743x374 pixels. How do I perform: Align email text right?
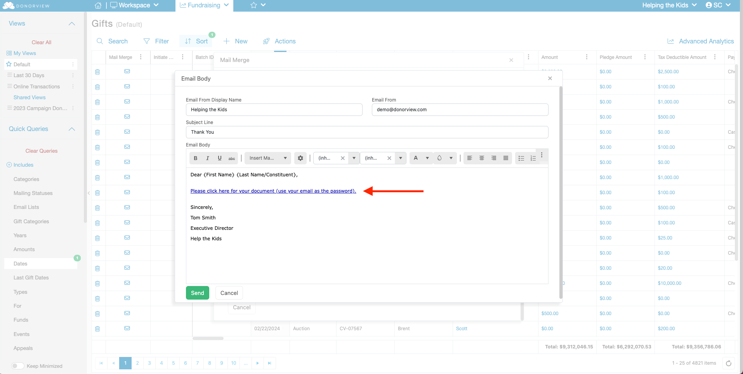494,158
